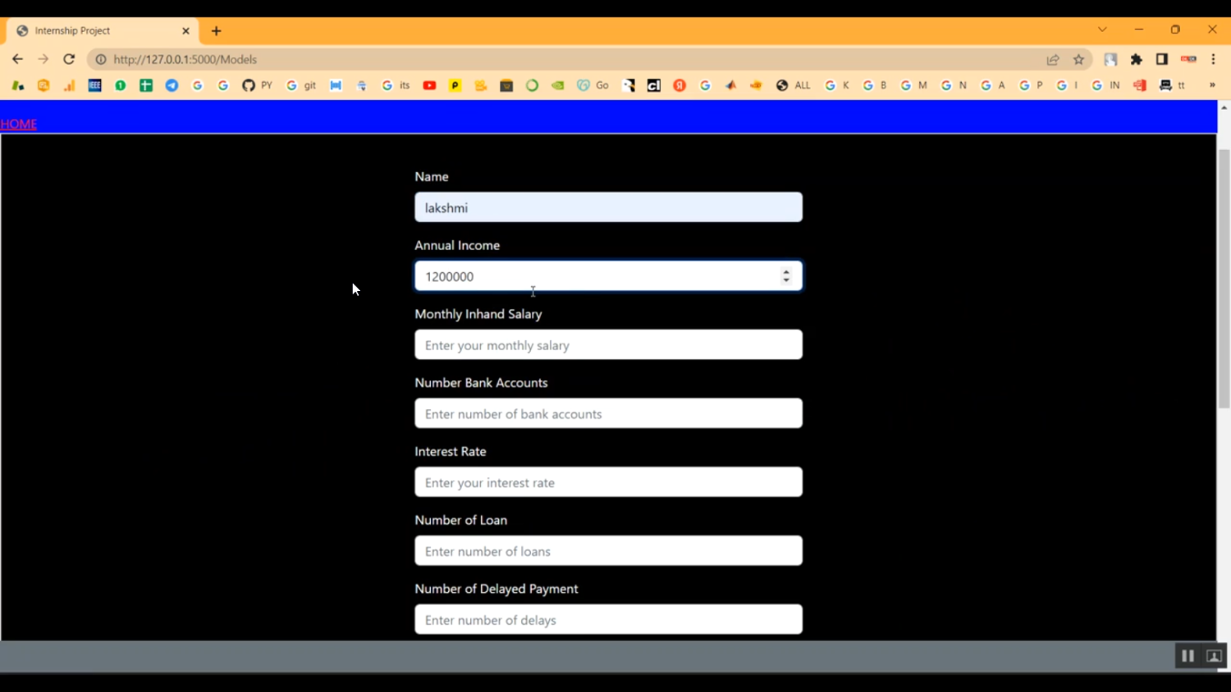Click the Name input field

tap(608, 207)
